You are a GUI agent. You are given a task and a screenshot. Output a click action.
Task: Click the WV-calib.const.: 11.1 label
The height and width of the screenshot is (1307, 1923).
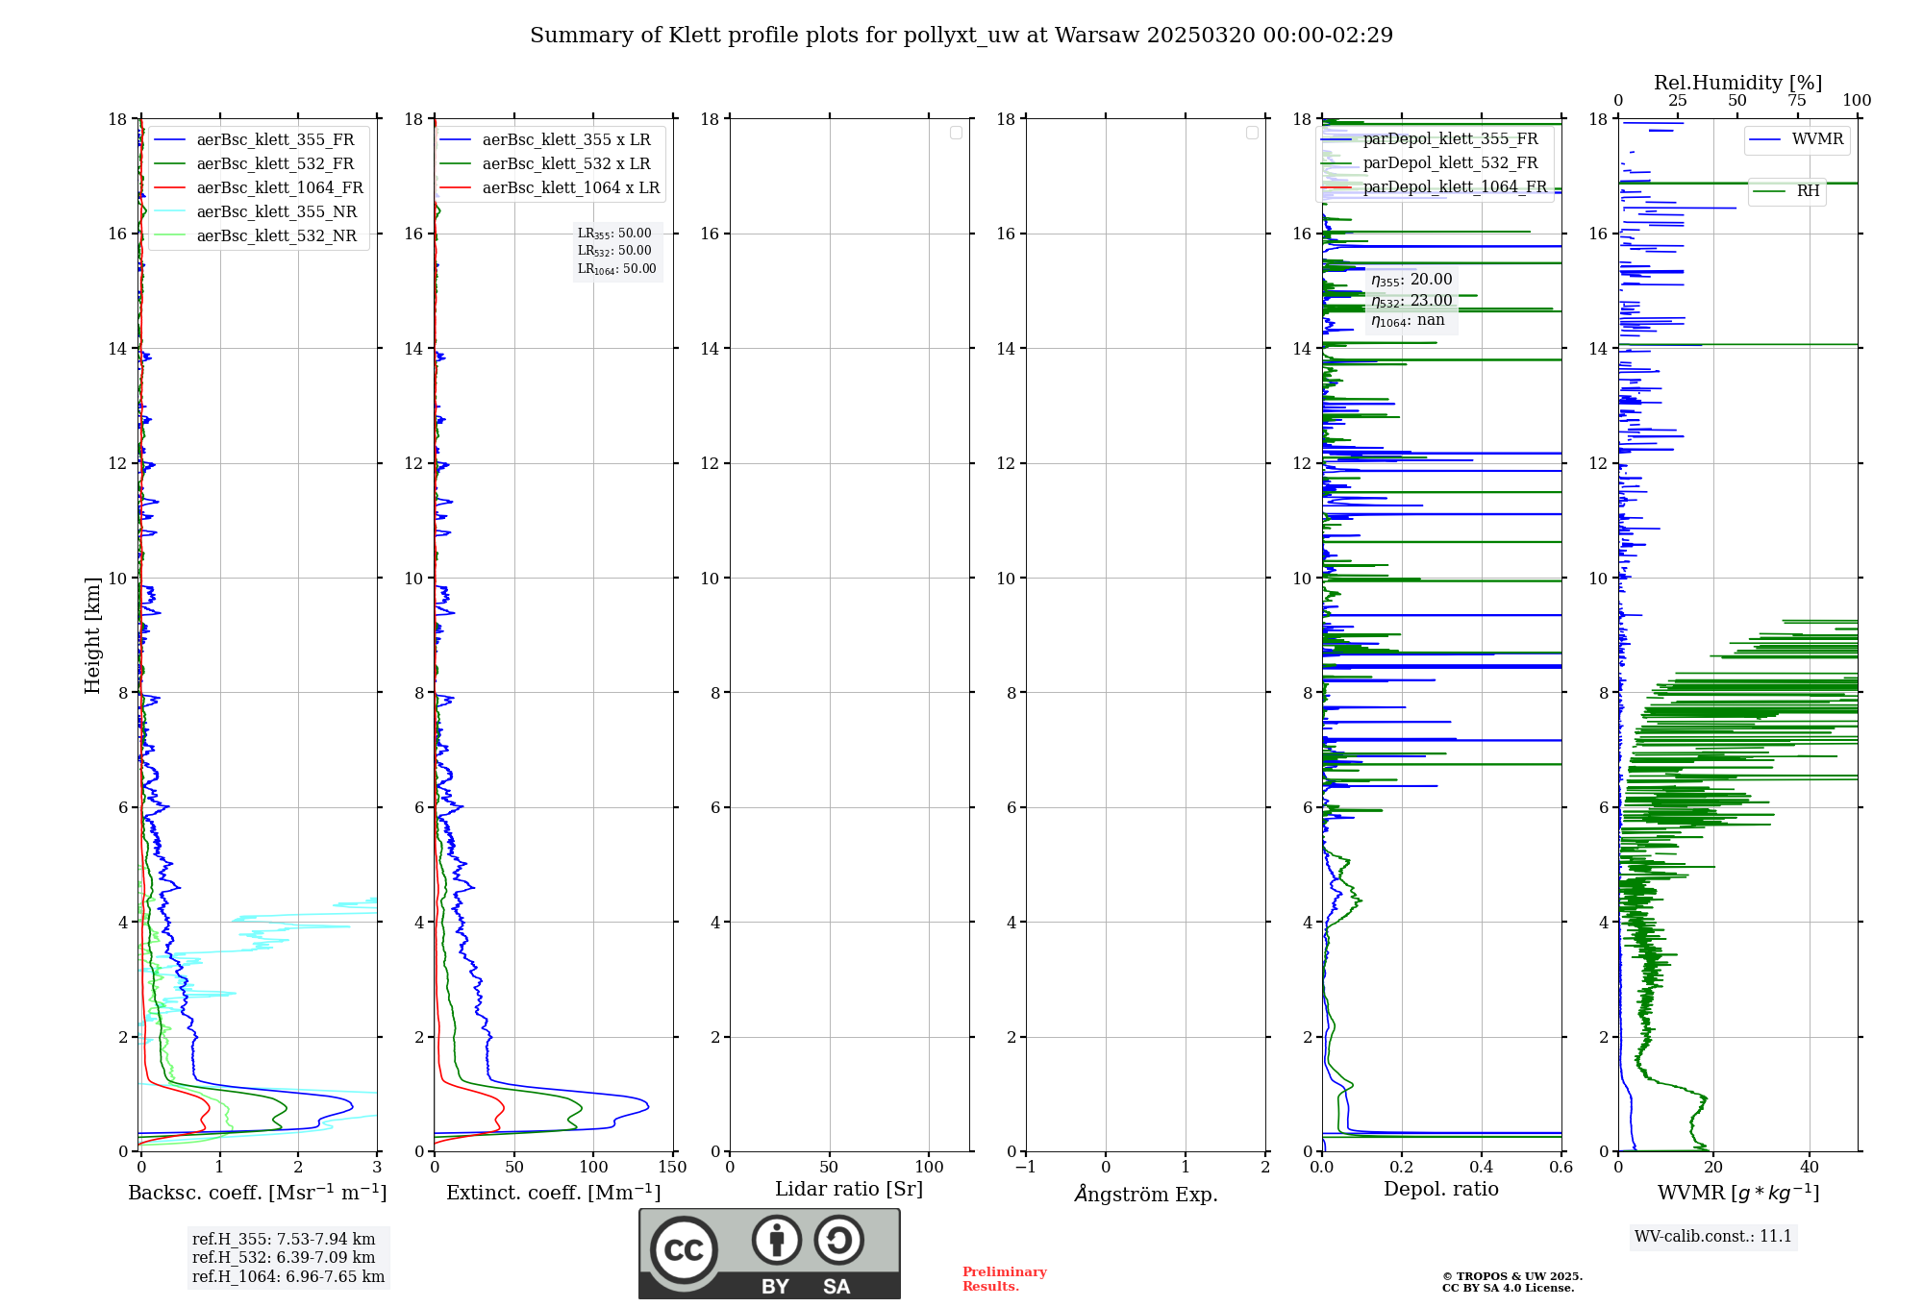pos(1713,1237)
